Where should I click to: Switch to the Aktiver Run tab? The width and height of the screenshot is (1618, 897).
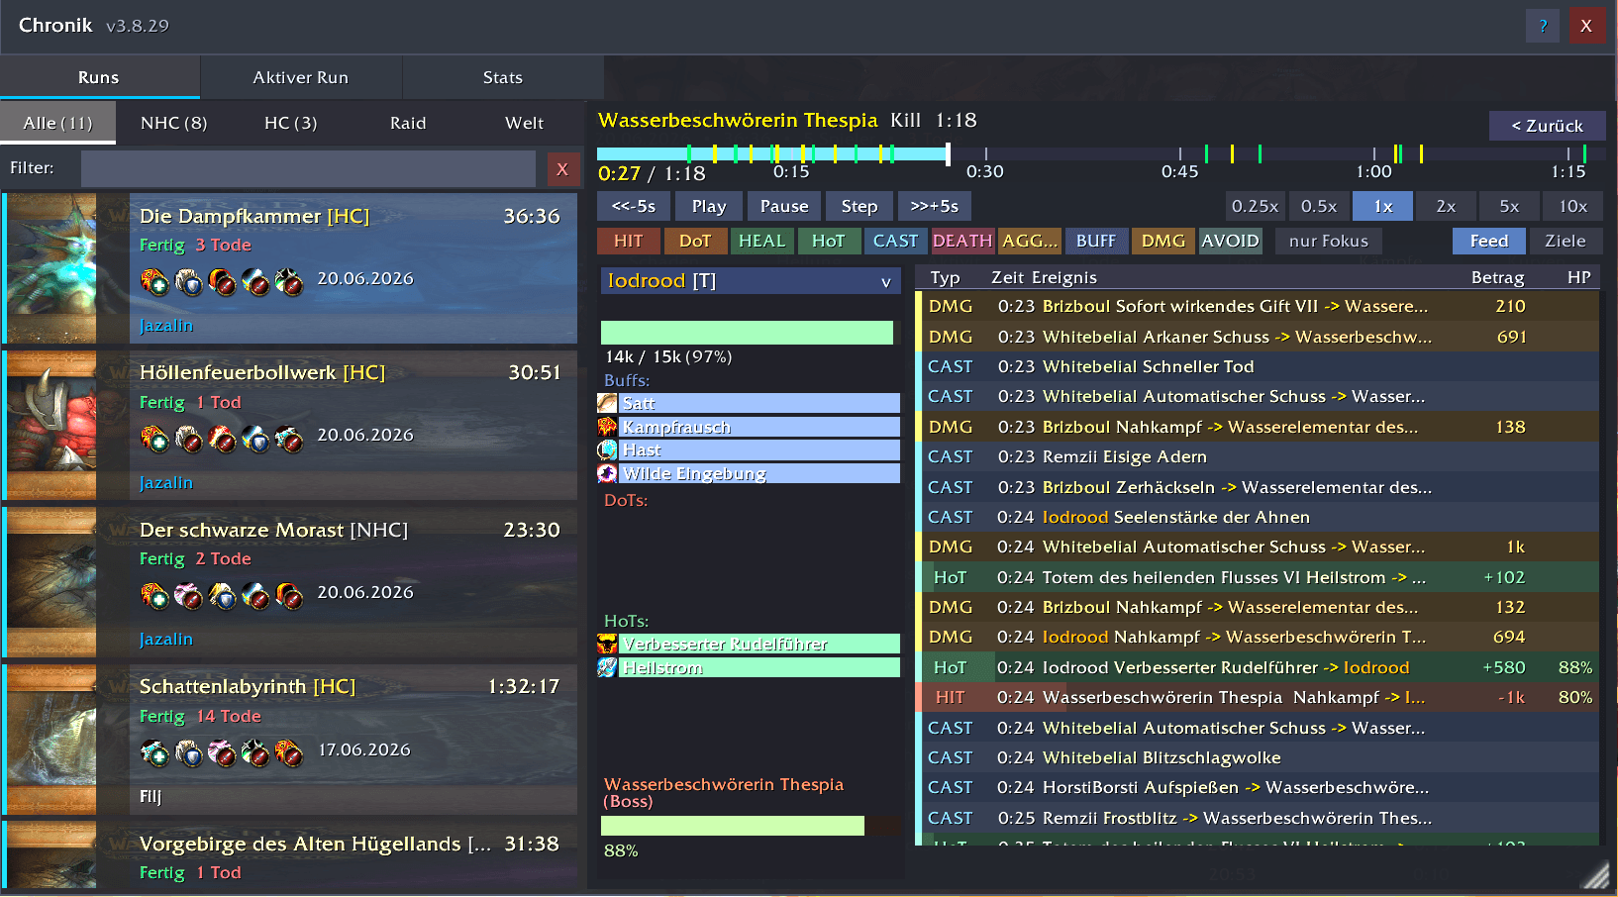click(301, 77)
